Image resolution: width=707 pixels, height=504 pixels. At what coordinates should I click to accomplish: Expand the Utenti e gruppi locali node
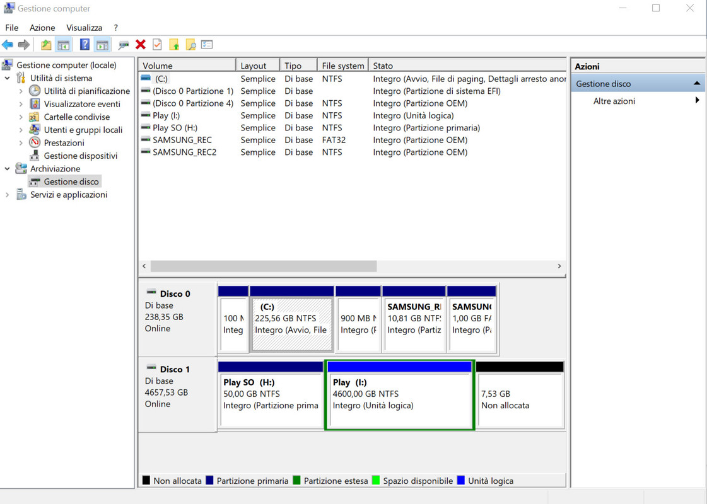[21, 130]
